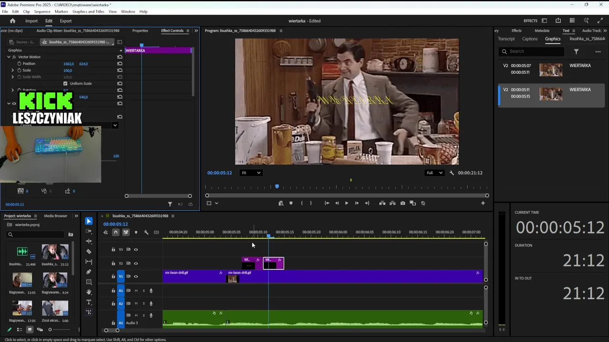Toggle V2 track output eye
Image resolution: width=609 pixels, height=342 pixels.
136,263
